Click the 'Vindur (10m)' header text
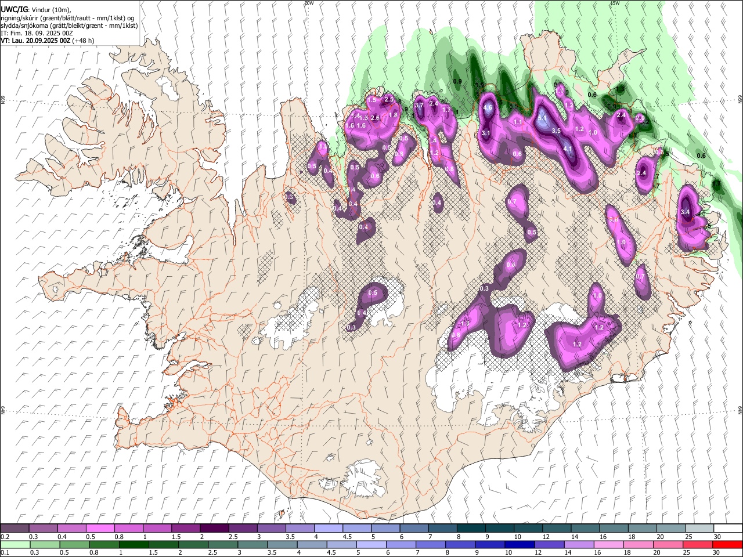743x557 pixels. pos(51,10)
